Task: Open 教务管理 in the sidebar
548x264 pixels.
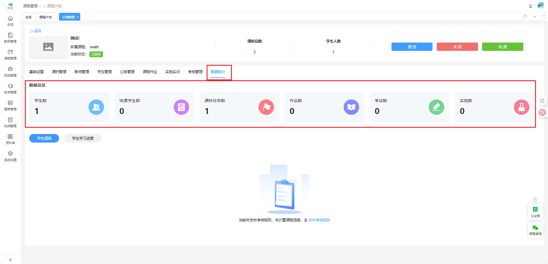Action: (10, 38)
